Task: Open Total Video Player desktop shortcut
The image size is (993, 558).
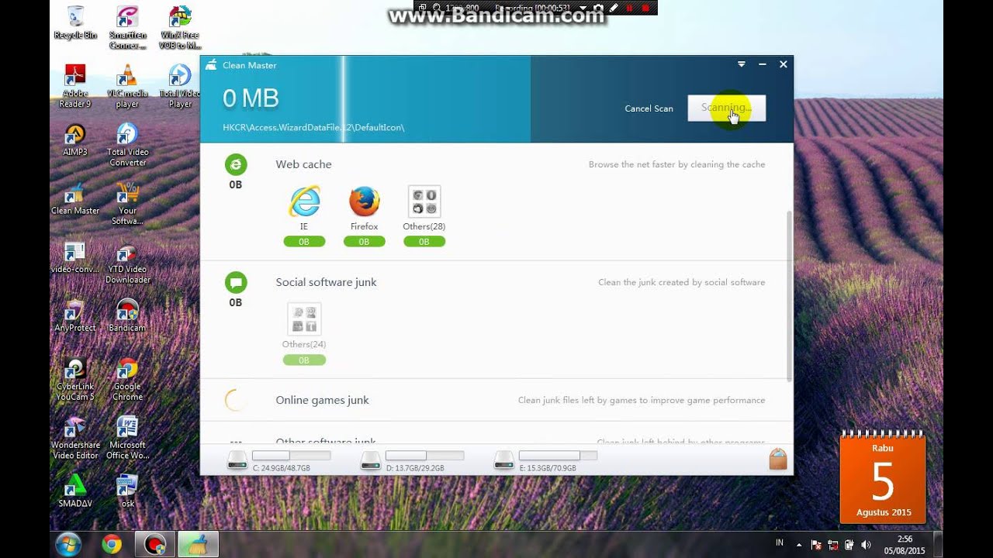Action: (180, 85)
